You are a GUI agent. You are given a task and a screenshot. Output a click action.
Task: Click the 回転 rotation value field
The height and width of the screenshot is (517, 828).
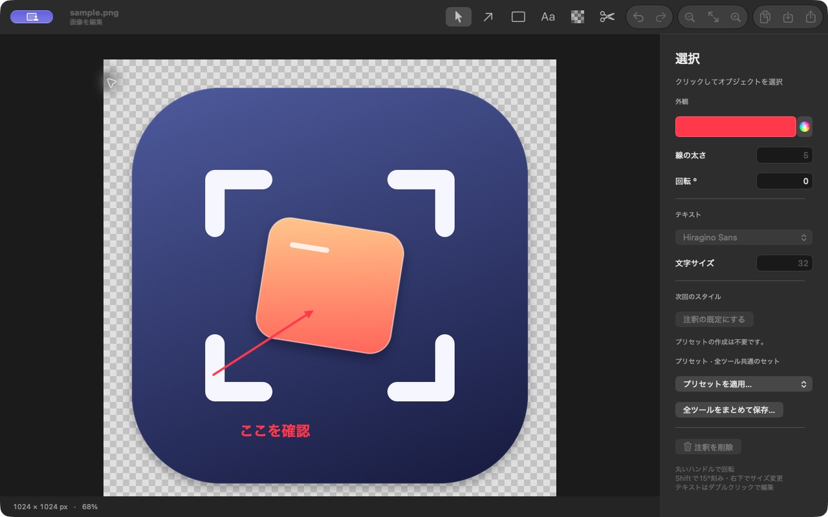785,181
